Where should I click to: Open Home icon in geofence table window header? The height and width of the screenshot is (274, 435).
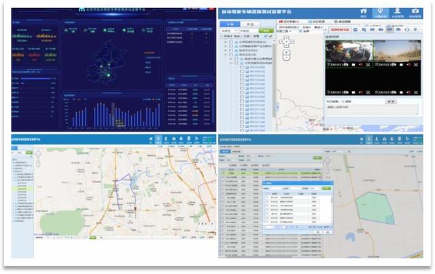click(362, 138)
